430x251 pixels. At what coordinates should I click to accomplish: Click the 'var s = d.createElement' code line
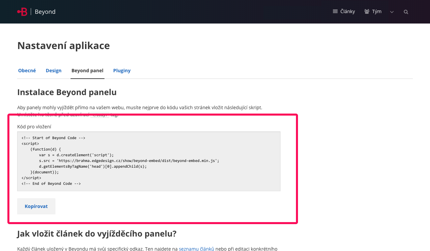[x=76, y=155]
